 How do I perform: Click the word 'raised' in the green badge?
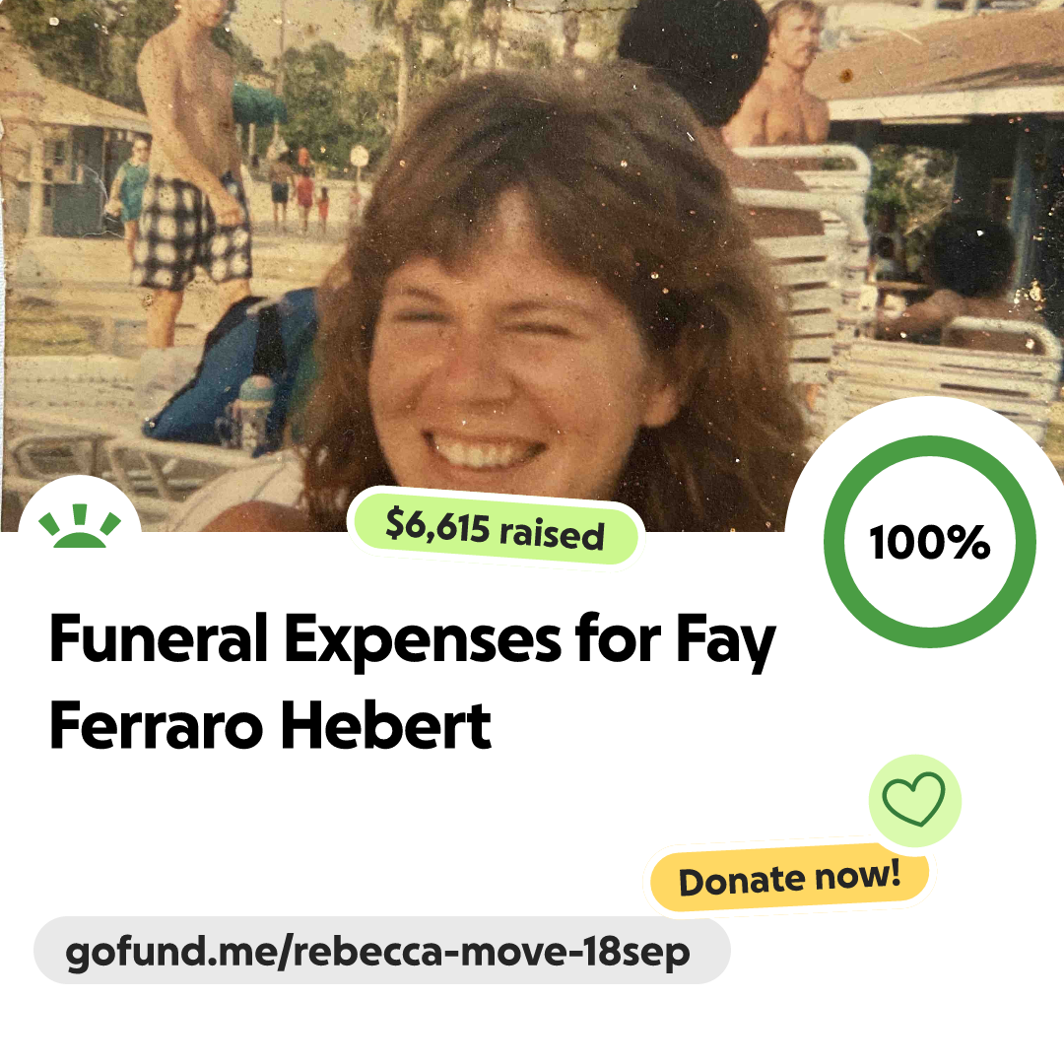[x=552, y=535]
